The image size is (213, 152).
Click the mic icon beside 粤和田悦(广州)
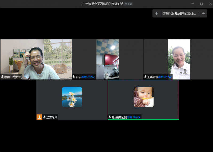point(2,77)
